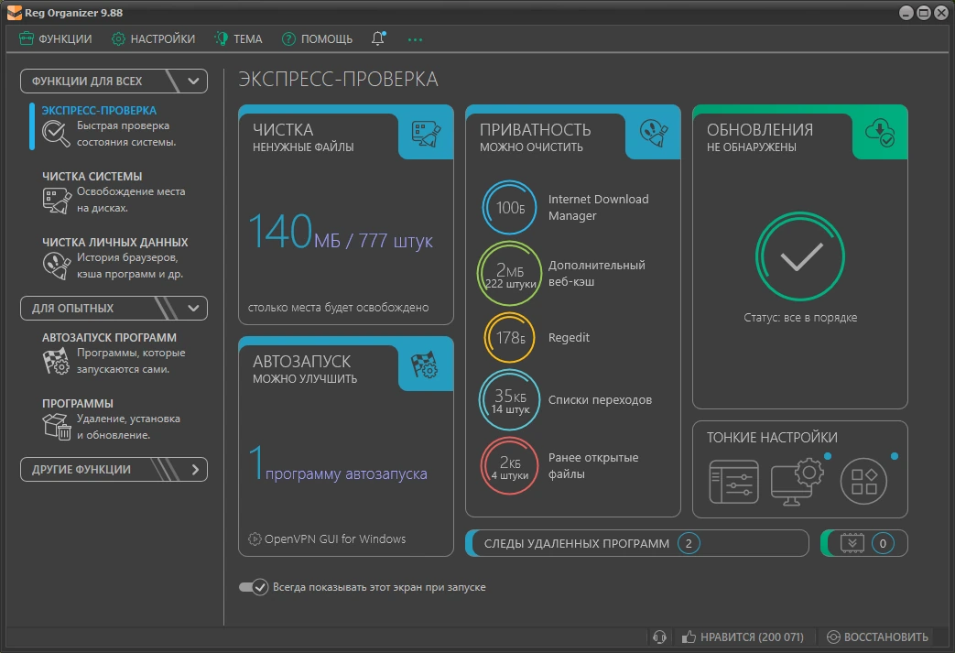955x653 pixels.
Task: Click the headset support icon in status bar
Action: [659, 637]
